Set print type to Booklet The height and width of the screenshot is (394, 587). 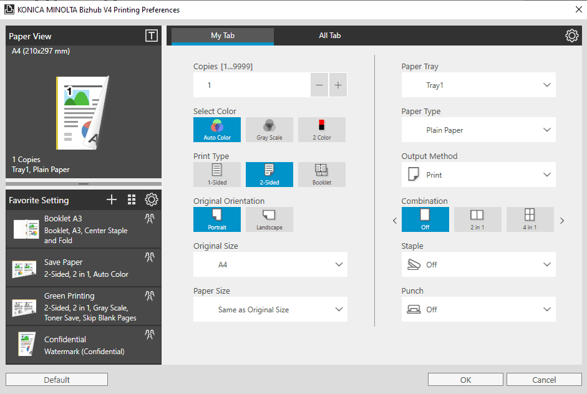(322, 175)
